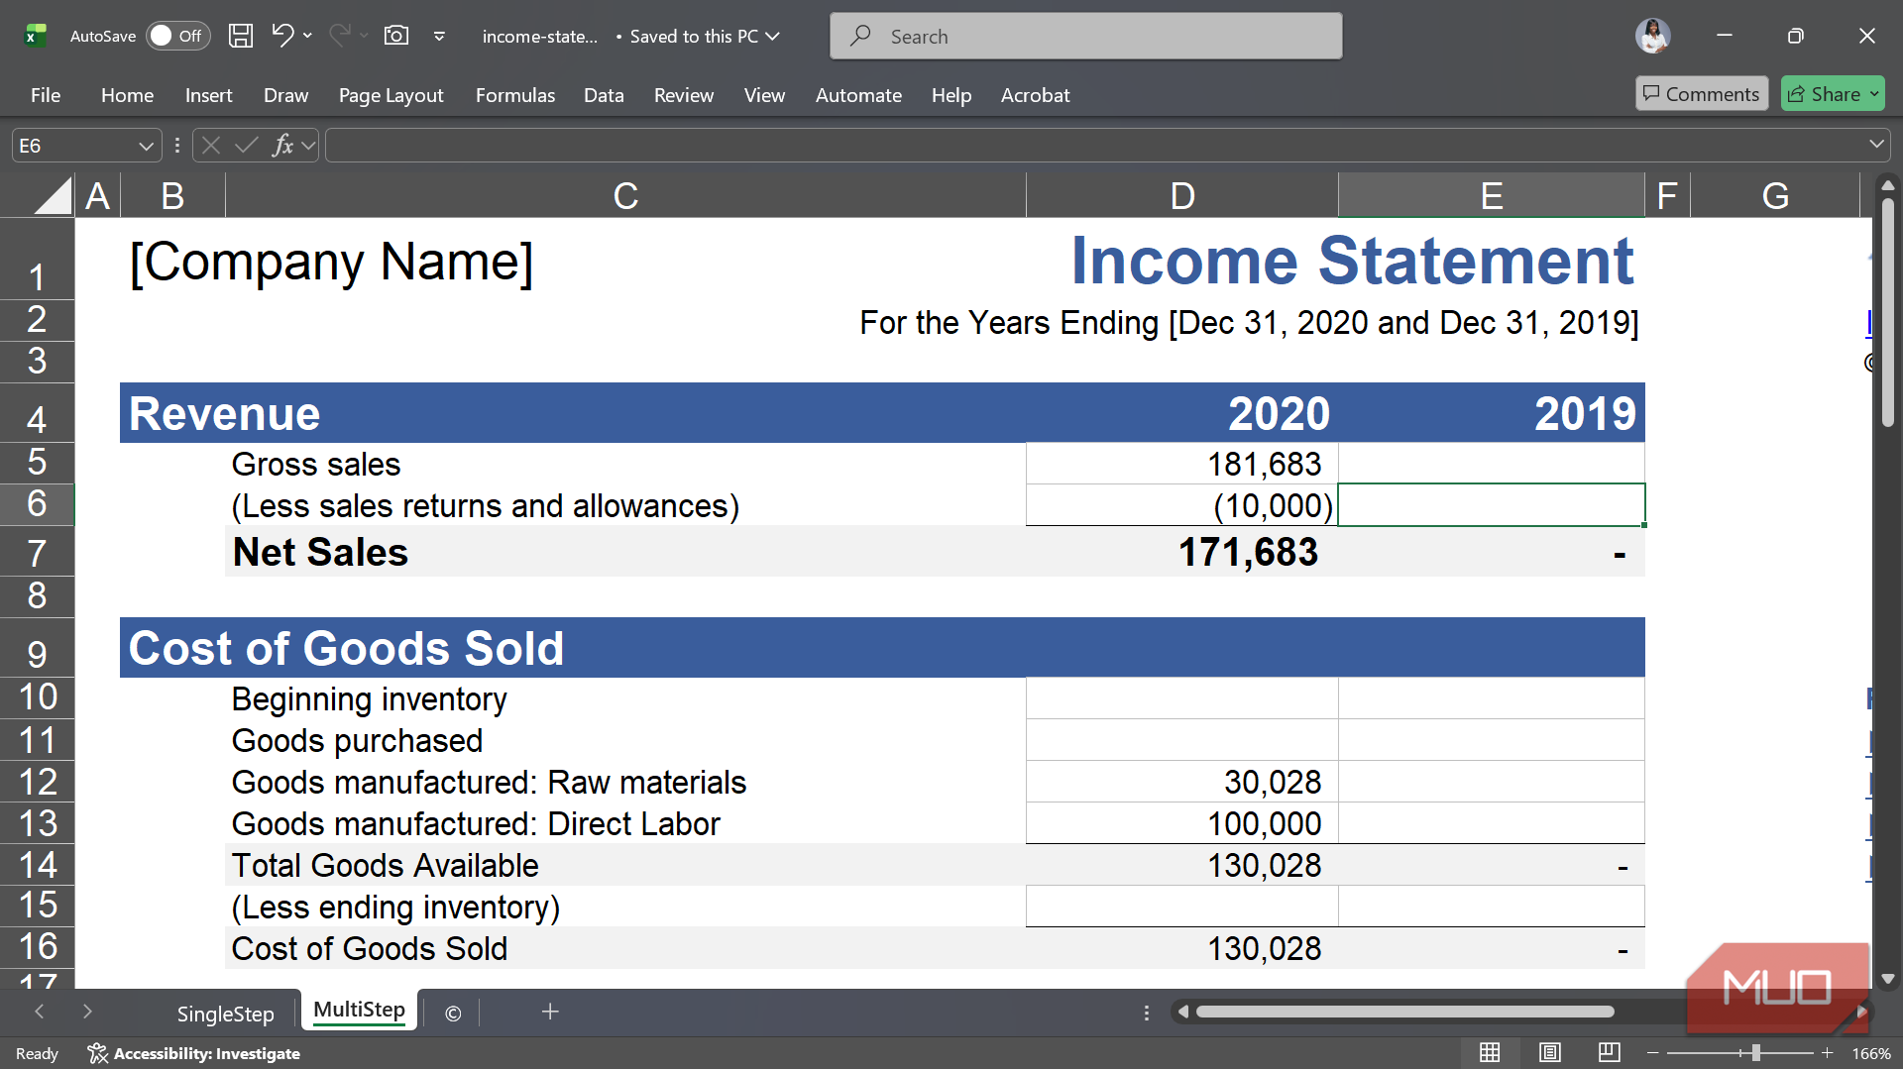Click the Search box in title bar

pos(1085,37)
